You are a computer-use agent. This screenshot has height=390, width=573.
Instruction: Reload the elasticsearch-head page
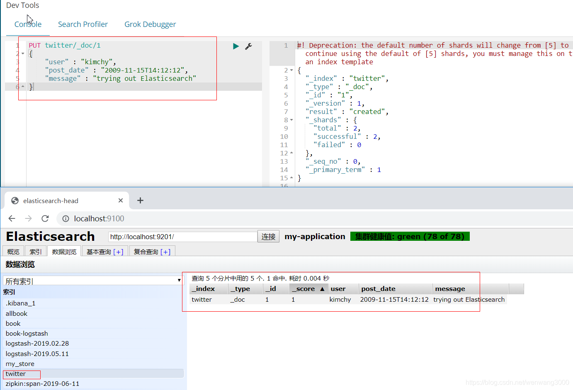click(x=45, y=218)
